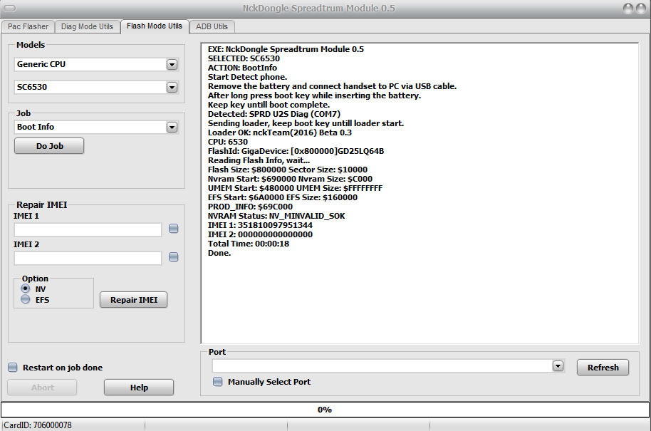
Task: Enable Manually Select Port checkbox
Action: click(x=217, y=382)
